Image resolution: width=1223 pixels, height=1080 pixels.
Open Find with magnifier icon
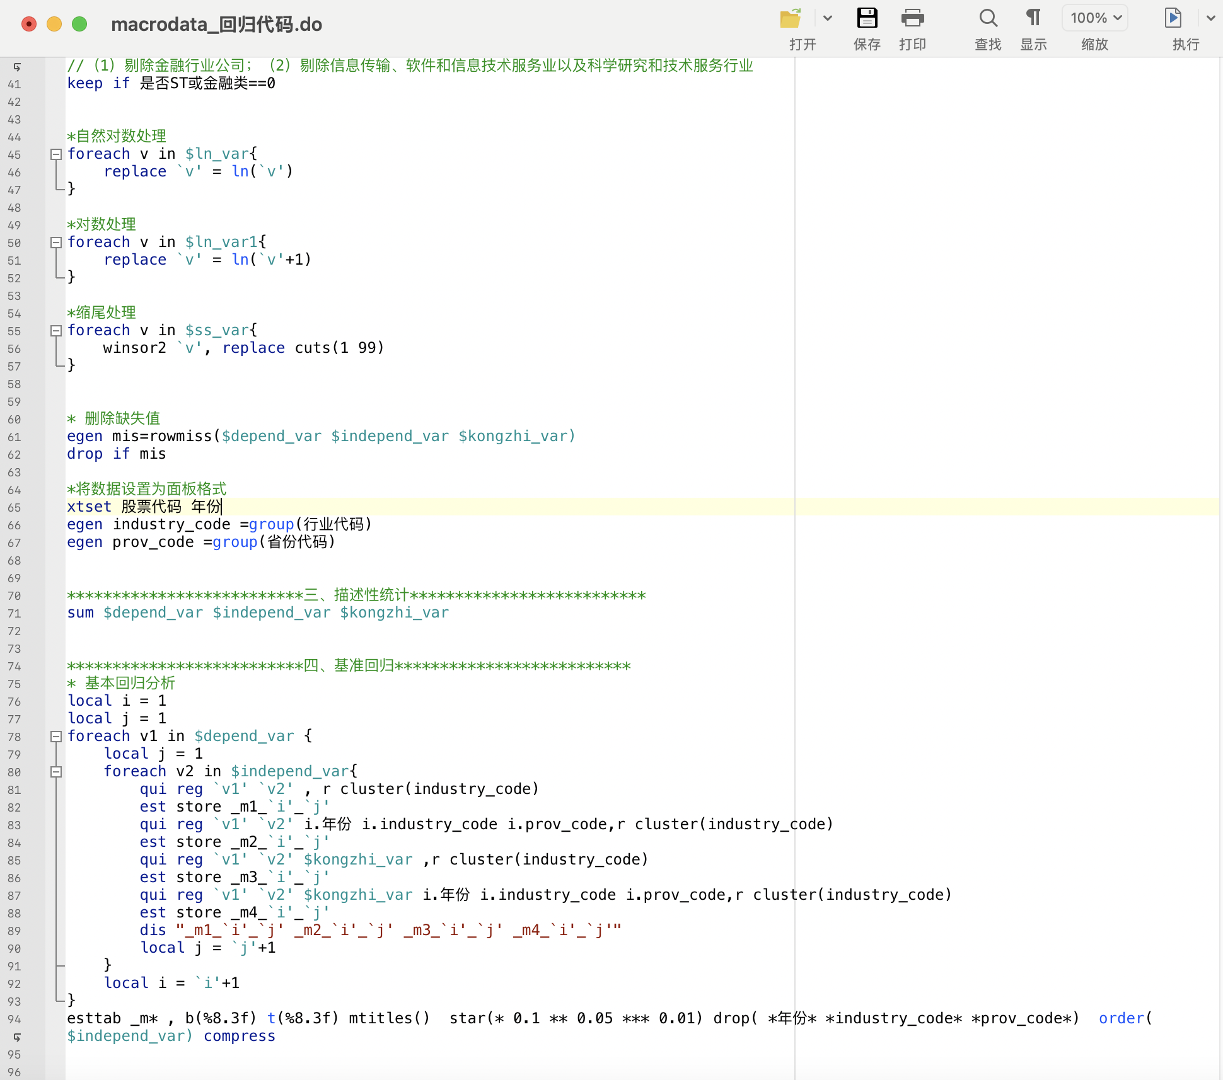pyautogui.click(x=988, y=18)
